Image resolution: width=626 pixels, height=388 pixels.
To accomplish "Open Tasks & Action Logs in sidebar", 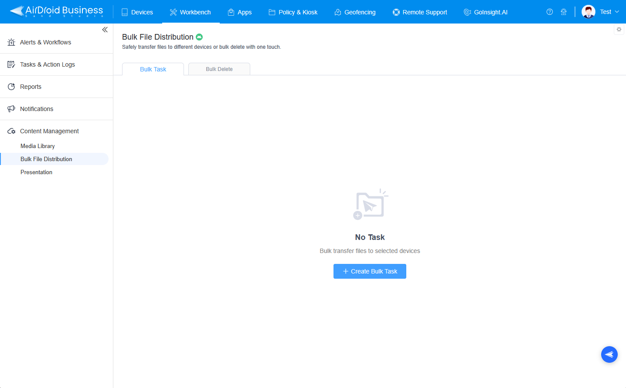I will [x=47, y=64].
